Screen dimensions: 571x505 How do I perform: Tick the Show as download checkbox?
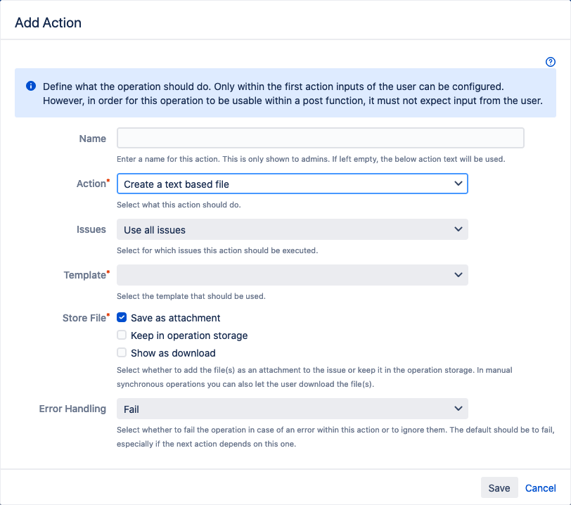tap(122, 353)
